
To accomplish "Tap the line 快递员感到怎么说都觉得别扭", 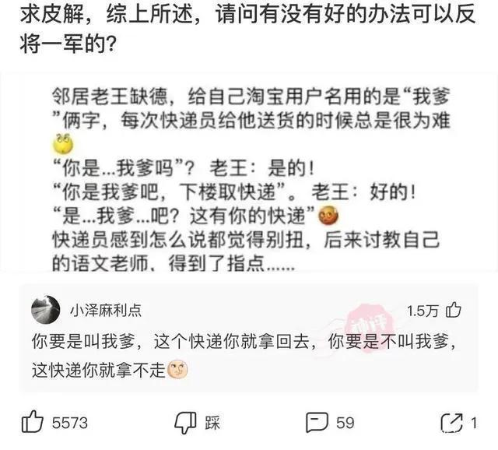I will tap(179, 240).
